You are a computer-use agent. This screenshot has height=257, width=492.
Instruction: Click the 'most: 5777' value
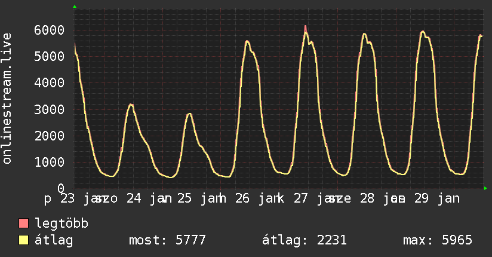click(x=167, y=240)
